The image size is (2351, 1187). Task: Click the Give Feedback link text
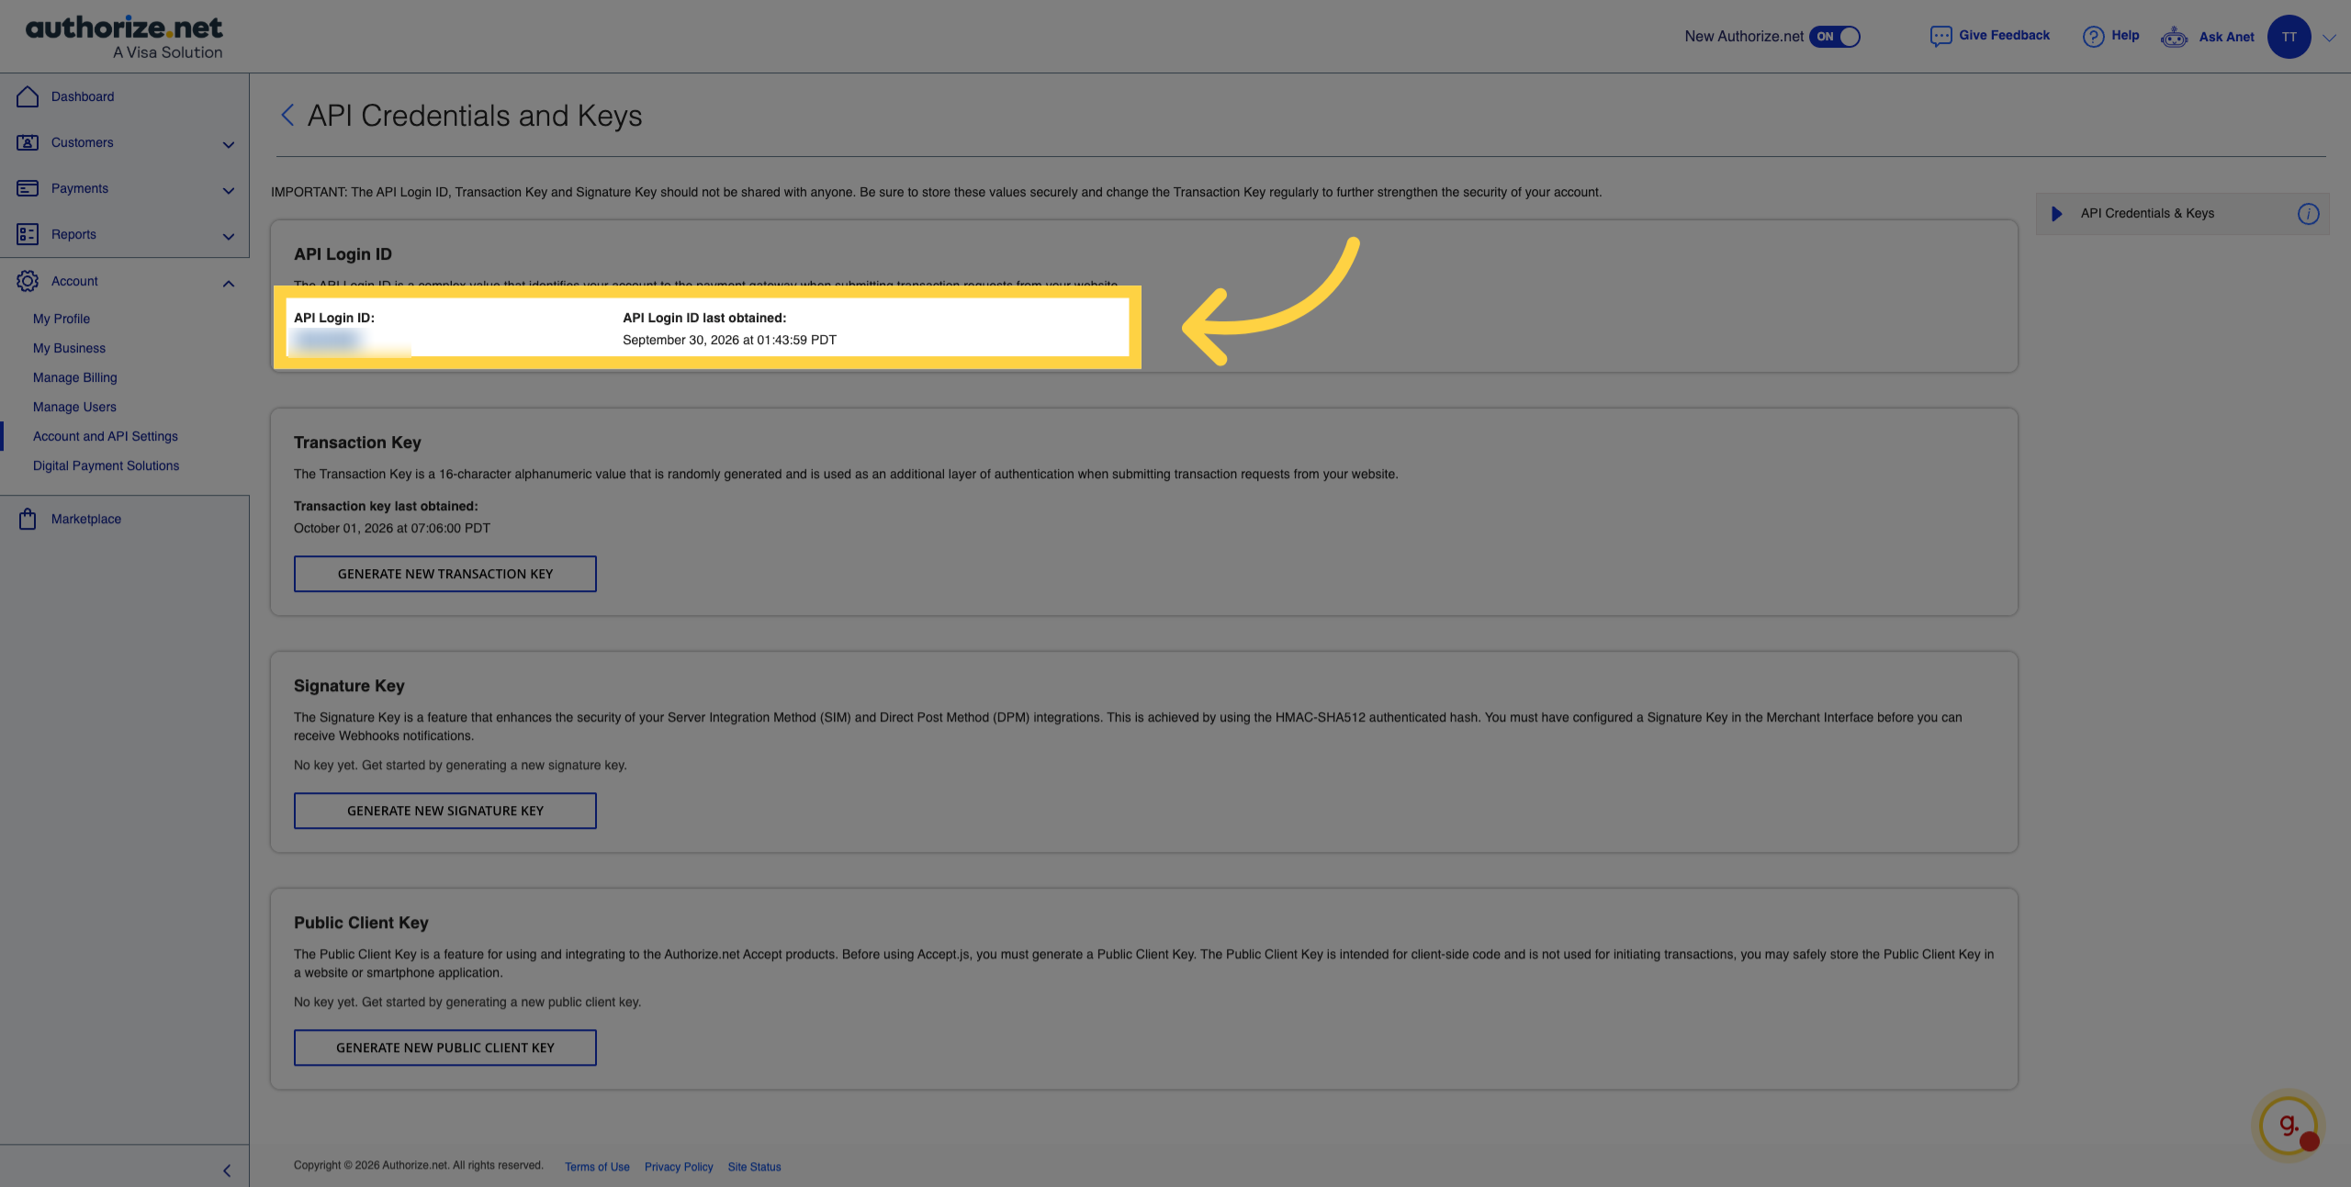[x=2004, y=35]
